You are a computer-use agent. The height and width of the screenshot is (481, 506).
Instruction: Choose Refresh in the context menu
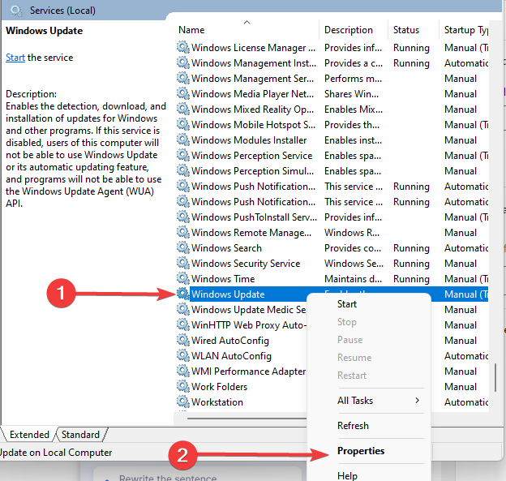click(x=353, y=426)
